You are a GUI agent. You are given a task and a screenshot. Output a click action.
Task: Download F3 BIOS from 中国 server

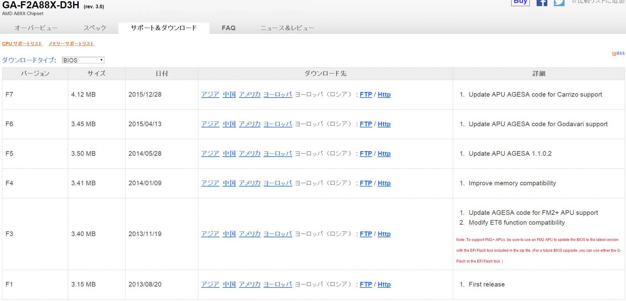coord(229,234)
